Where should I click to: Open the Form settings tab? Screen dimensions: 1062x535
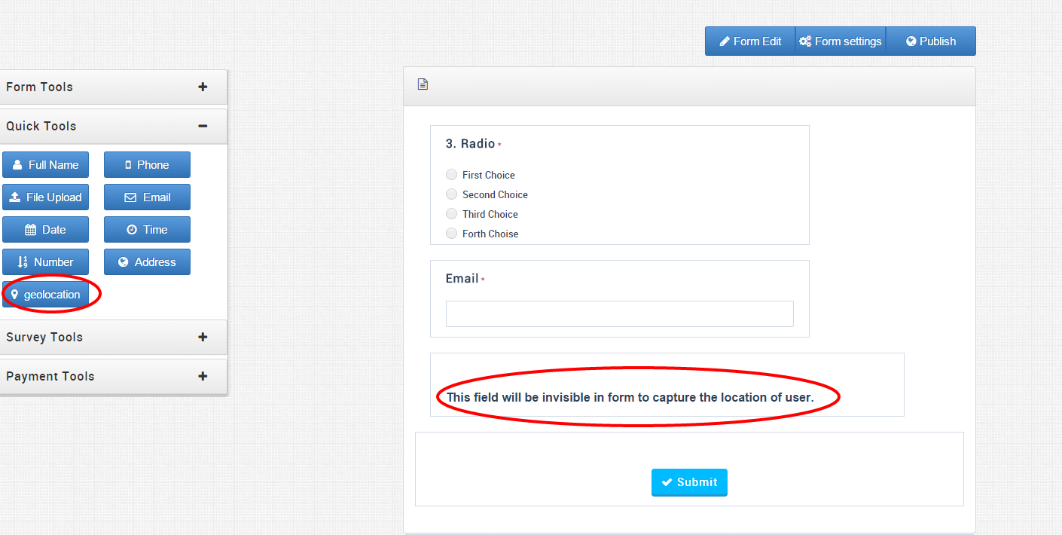pos(841,41)
